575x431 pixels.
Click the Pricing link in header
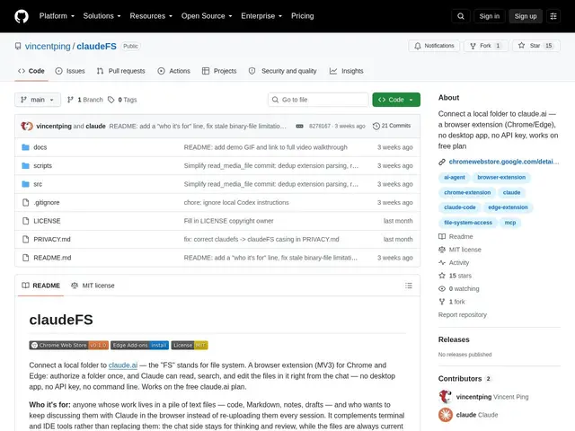(303, 16)
